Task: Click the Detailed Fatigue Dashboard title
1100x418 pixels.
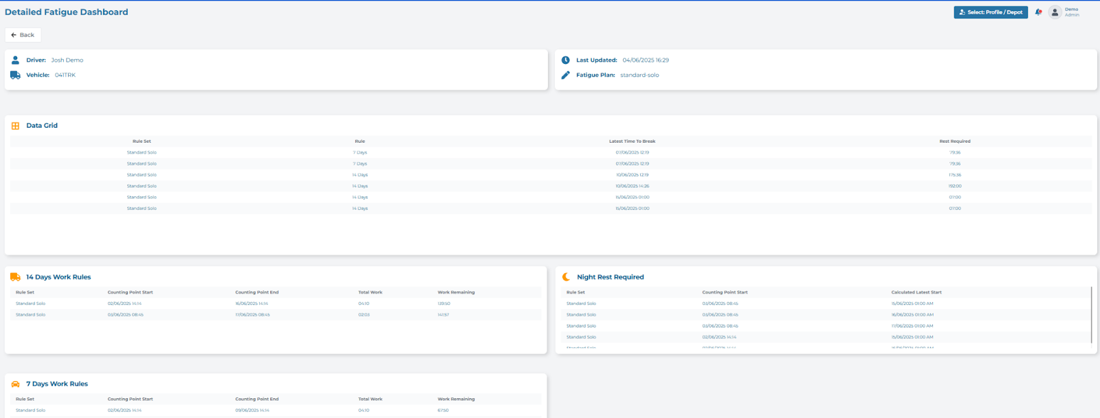Action: click(67, 12)
